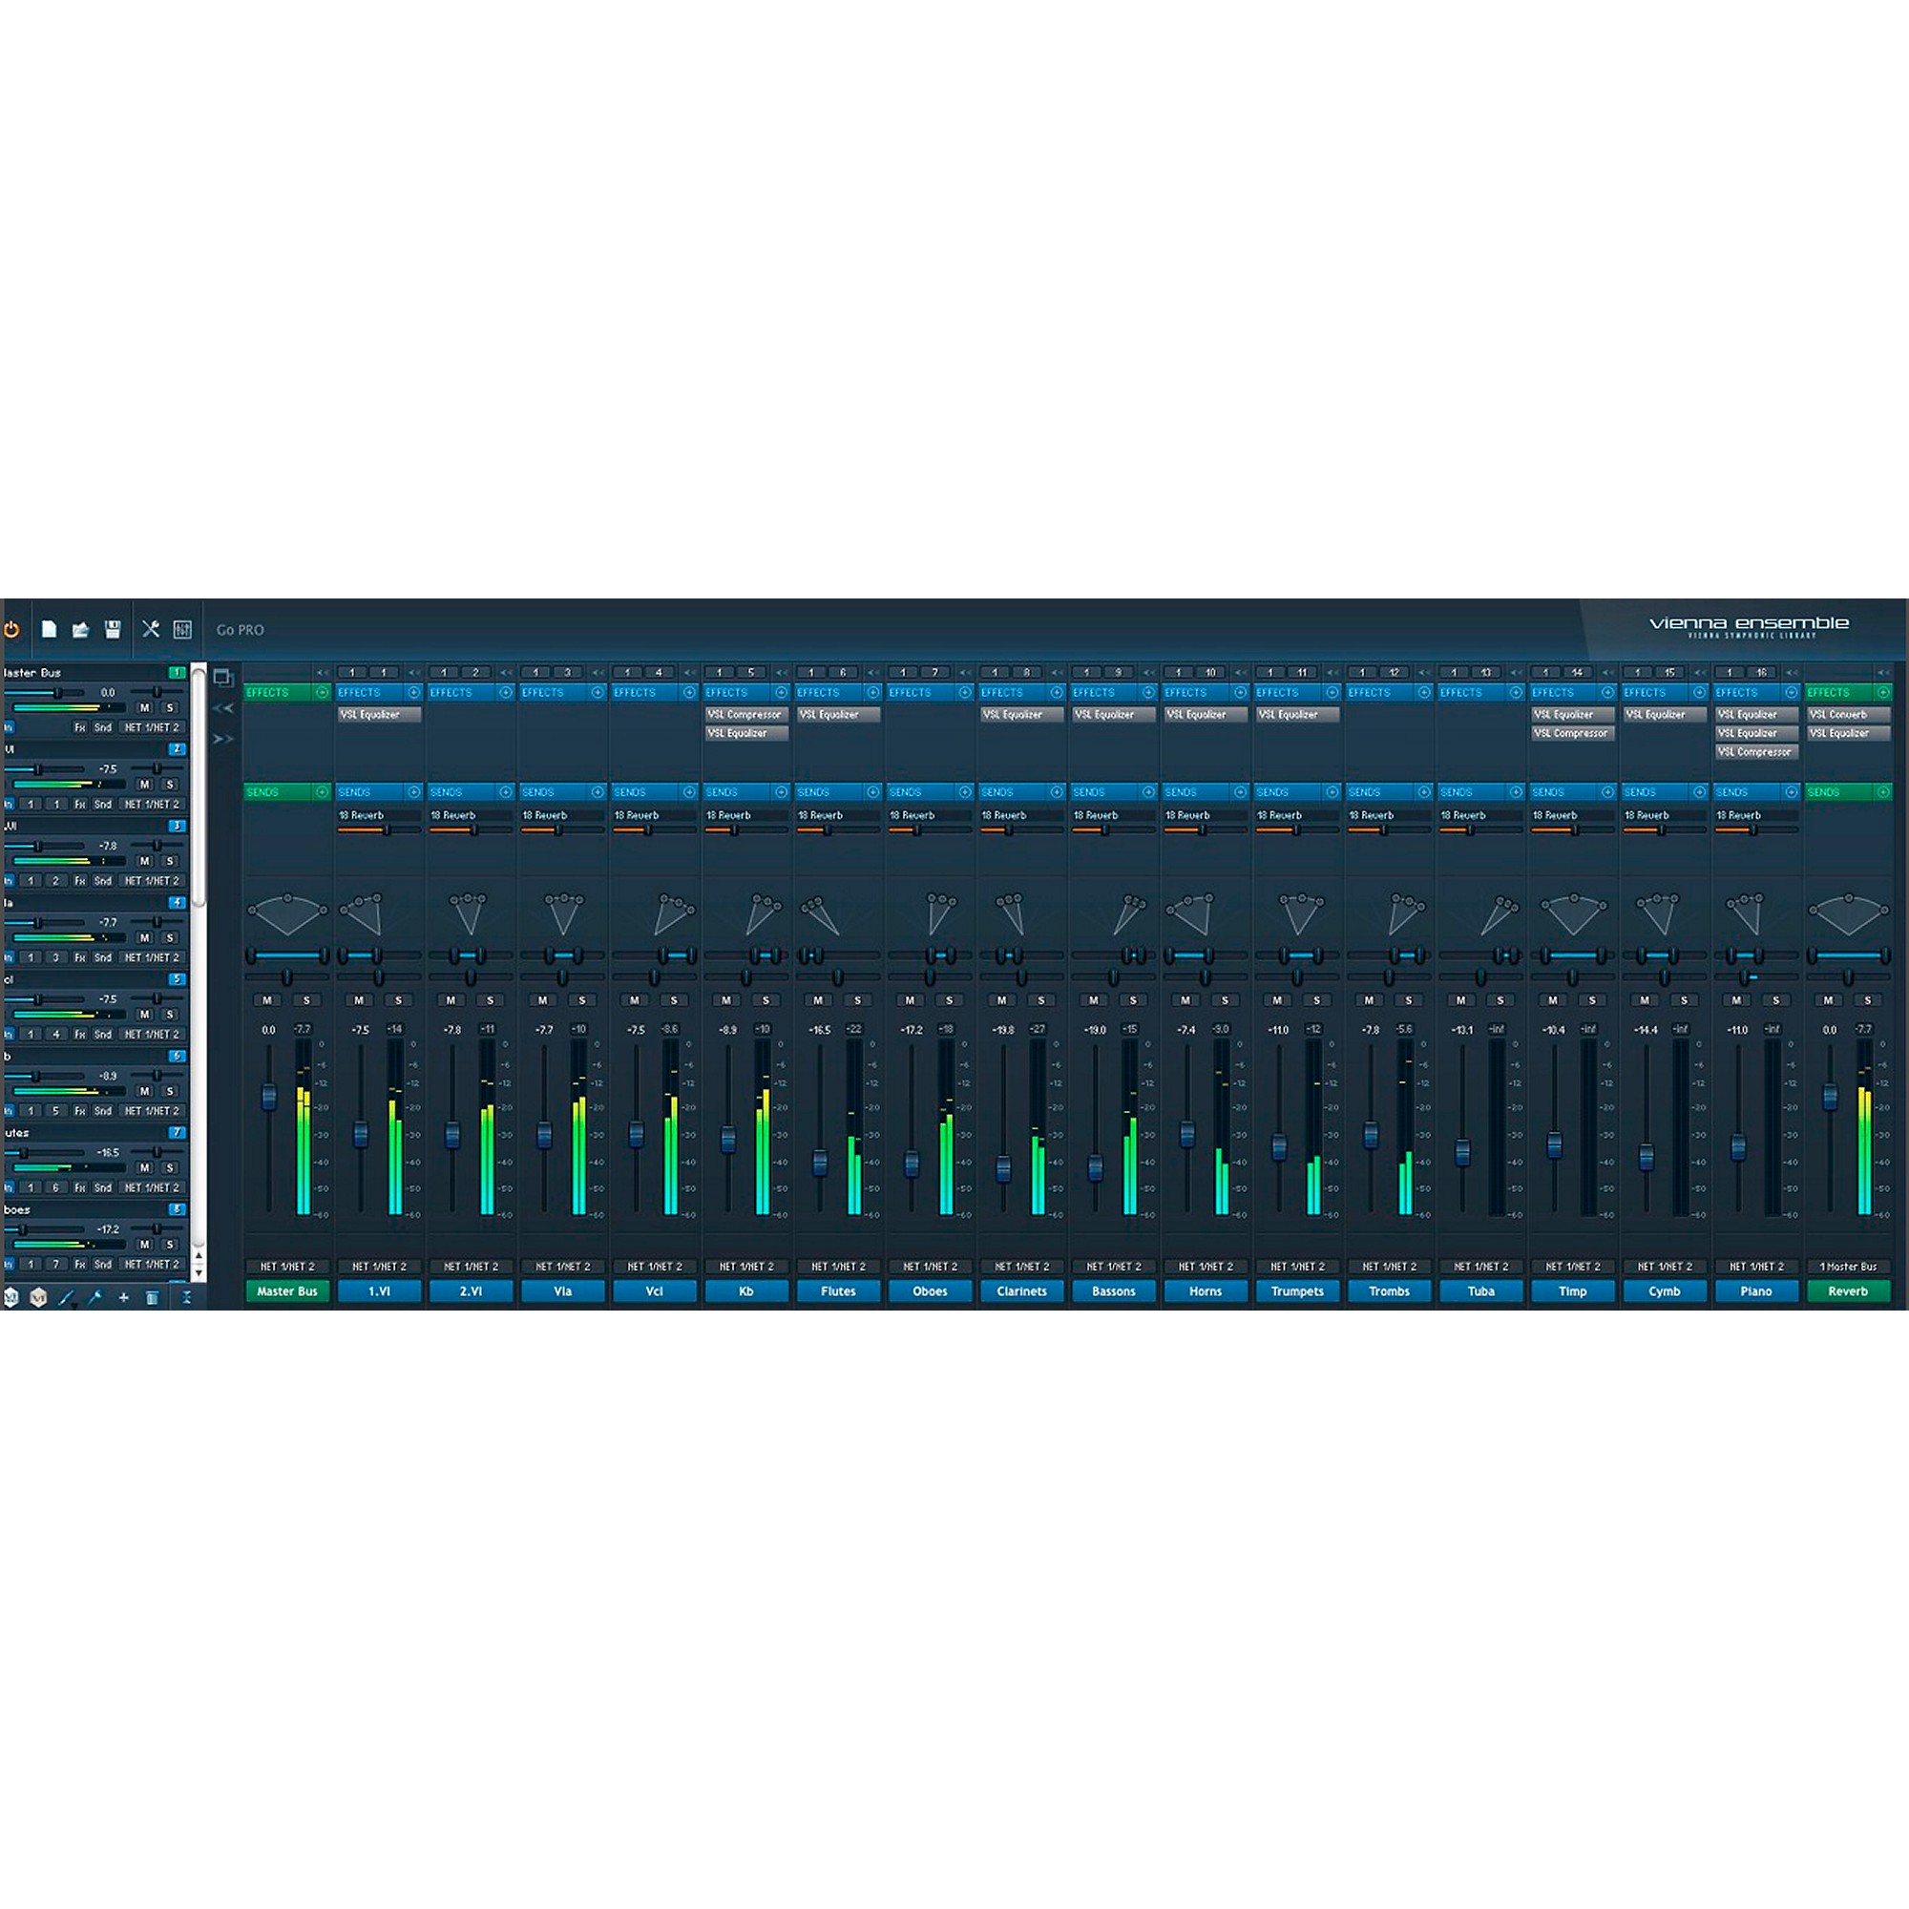Open output routing dropdown on Master Bus strip

(287, 1266)
